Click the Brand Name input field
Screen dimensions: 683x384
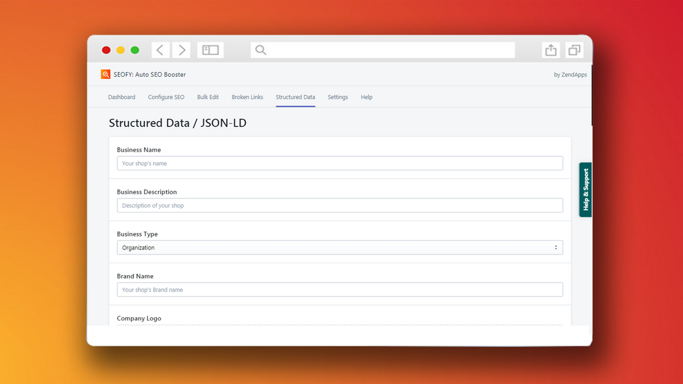pyautogui.click(x=340, y=289)
